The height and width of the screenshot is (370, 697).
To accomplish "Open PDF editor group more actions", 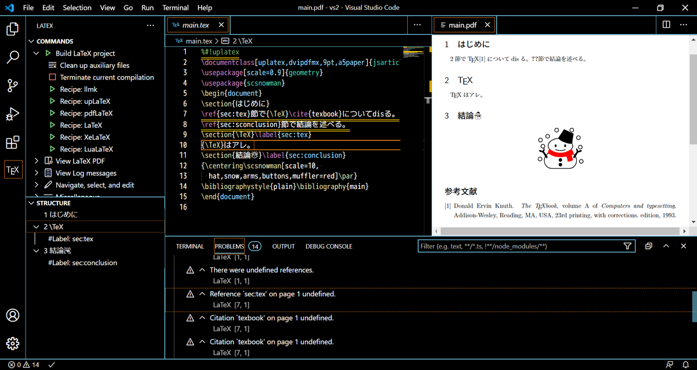I will 684,25.
